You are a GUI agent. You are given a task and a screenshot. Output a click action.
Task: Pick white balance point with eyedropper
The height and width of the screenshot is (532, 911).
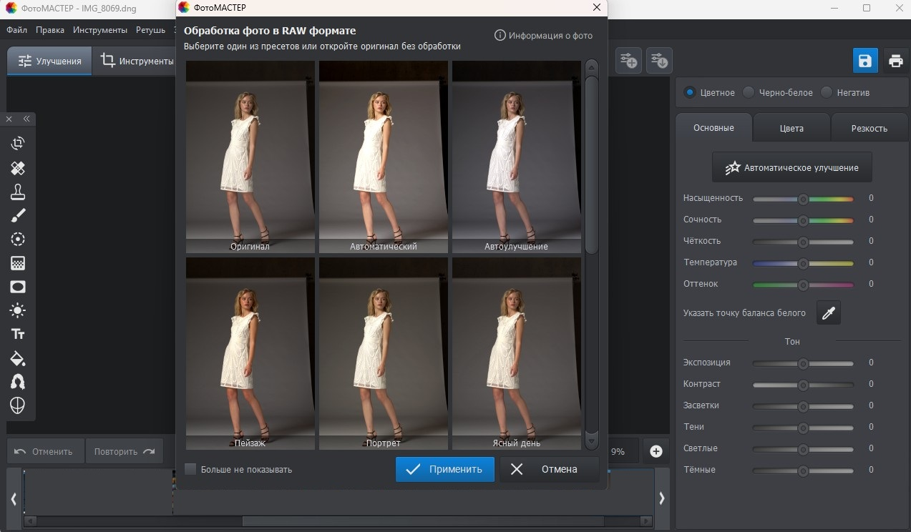click(829, 312)
